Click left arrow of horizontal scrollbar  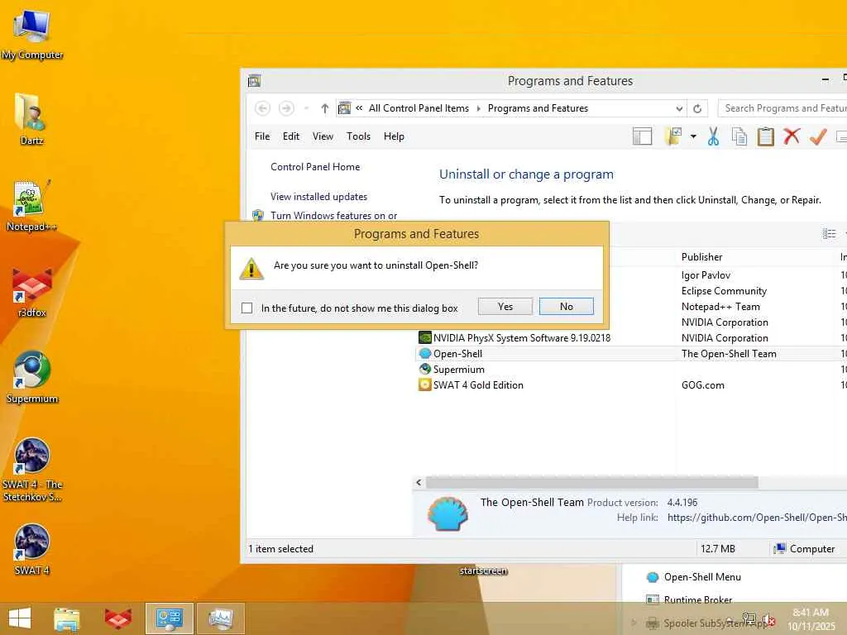pos(419,482)
